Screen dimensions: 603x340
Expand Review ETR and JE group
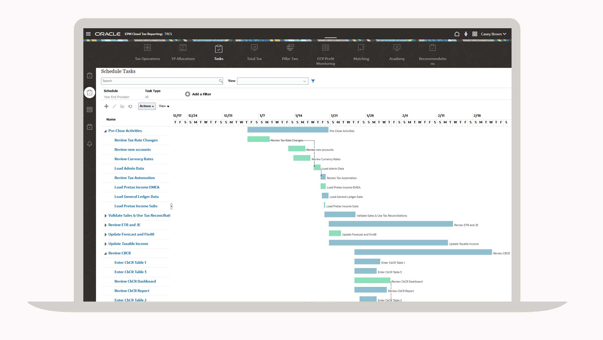[106, 225]
